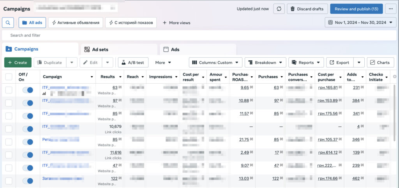399x188 pixels.
Task: Open the Charts view
Action: click(380, 62)
